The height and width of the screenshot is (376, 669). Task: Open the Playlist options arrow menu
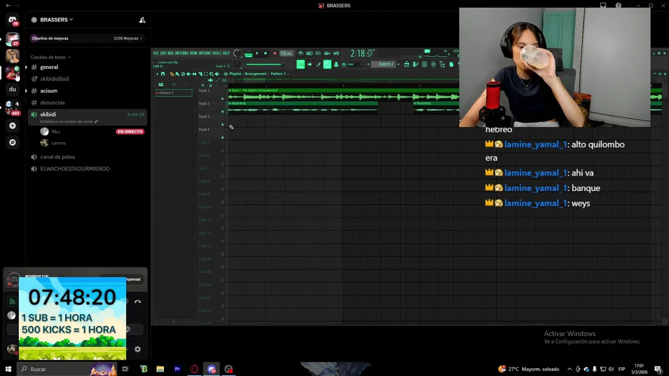(x=157, y=74)
